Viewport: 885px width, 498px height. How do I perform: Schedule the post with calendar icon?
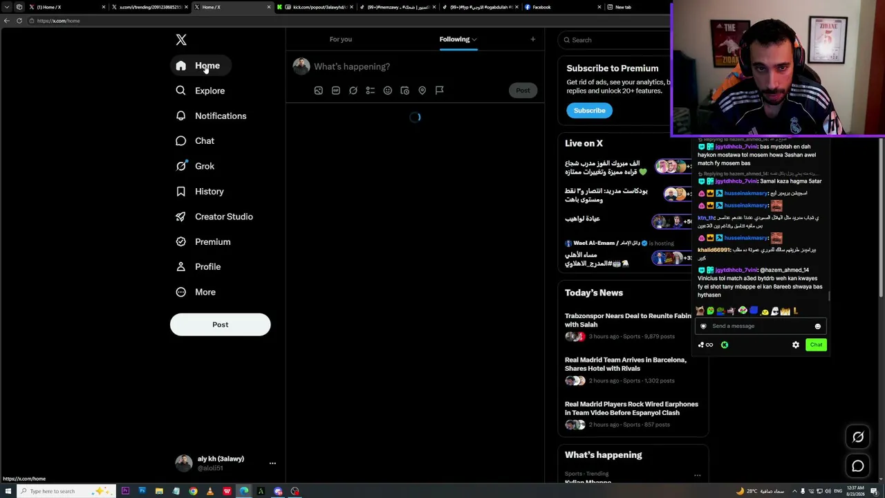click(404, 91)
